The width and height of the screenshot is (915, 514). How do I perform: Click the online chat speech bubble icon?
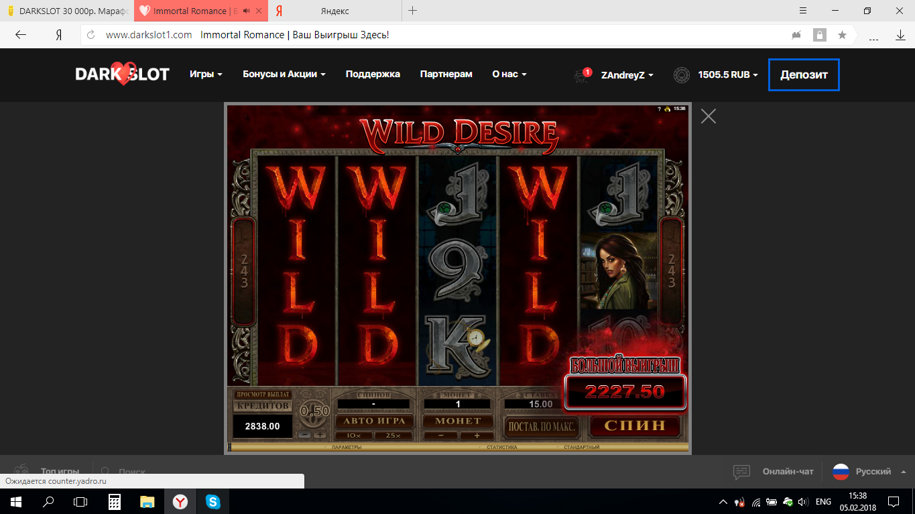coord(741,472)
